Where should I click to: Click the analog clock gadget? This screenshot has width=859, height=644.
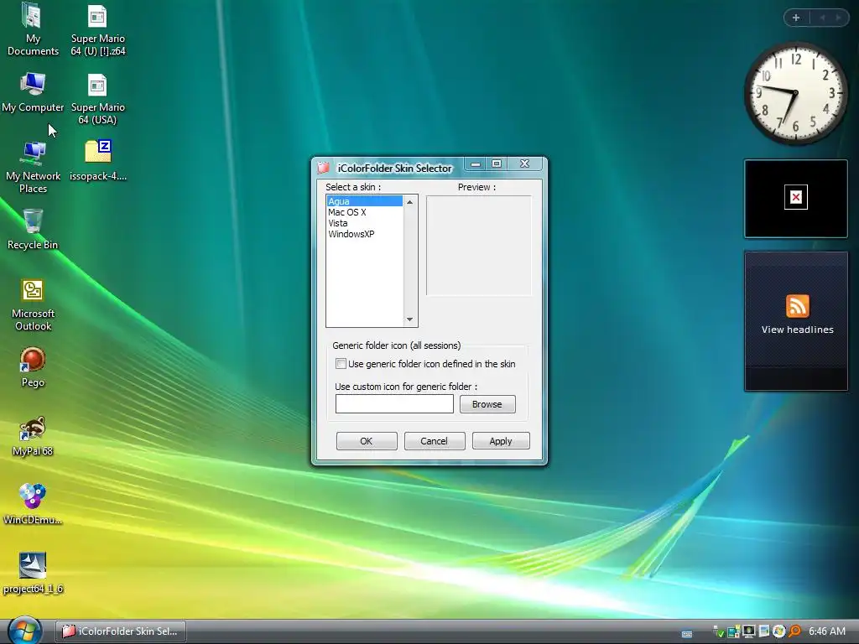(x=795, y=93)
